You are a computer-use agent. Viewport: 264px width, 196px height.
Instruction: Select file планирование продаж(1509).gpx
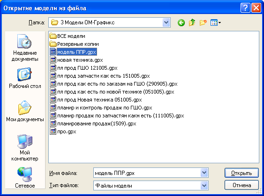click(93, 123)
